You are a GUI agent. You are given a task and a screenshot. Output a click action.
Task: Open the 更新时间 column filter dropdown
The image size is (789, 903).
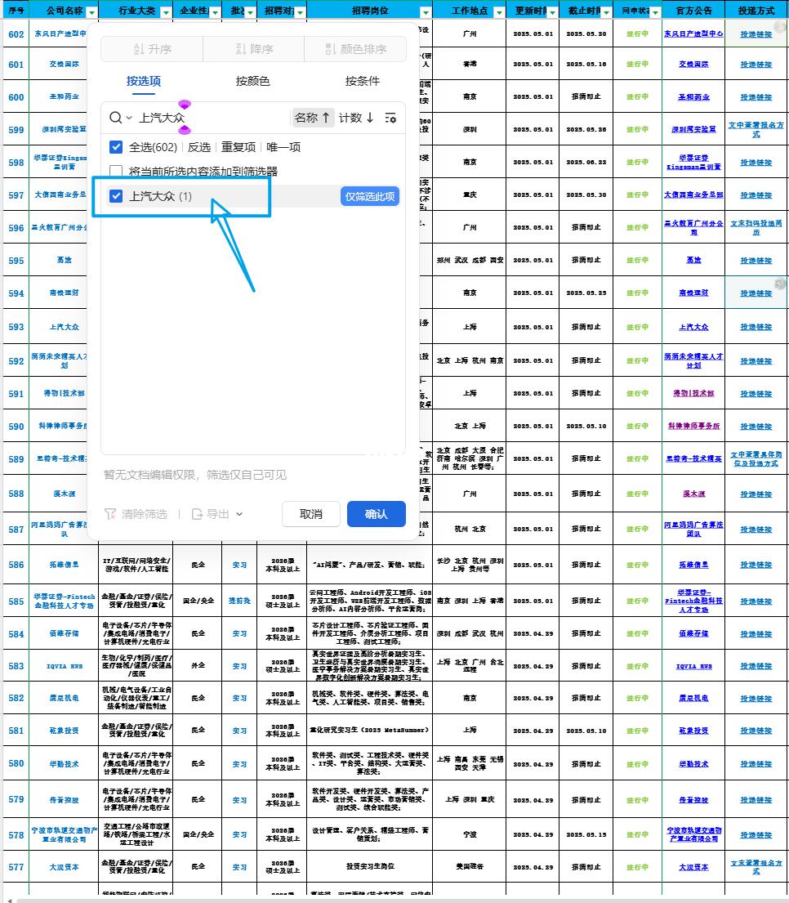point(552,12)
